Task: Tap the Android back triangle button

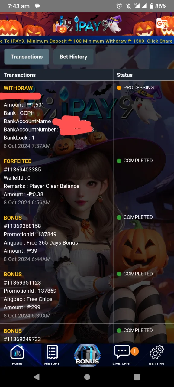Action: pyautogui.click(x=37, y=377)
